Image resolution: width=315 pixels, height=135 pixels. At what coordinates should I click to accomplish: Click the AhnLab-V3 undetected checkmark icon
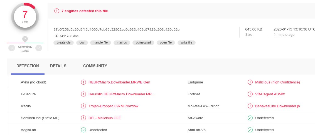(x=250, y=130)
